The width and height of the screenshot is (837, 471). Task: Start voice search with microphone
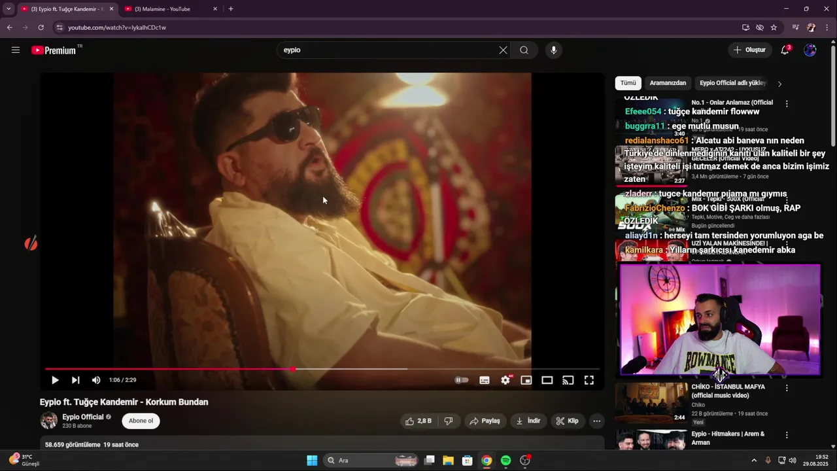coord(553,50)
